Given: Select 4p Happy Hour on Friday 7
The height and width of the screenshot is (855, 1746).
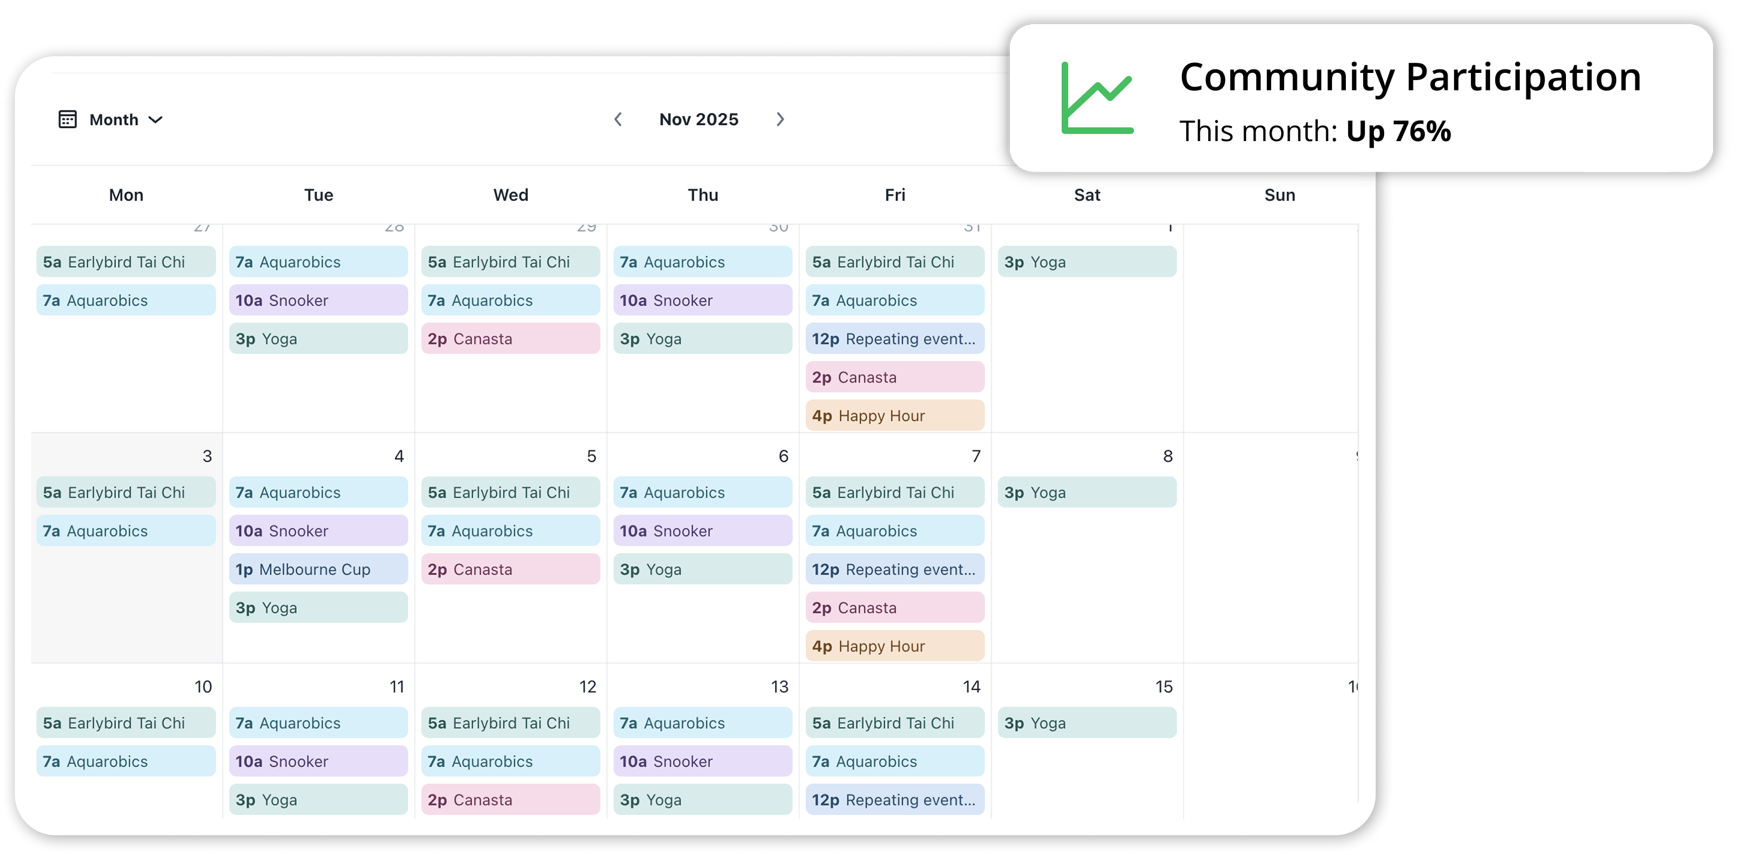Looking at the screenshot, I should (894, 646).
